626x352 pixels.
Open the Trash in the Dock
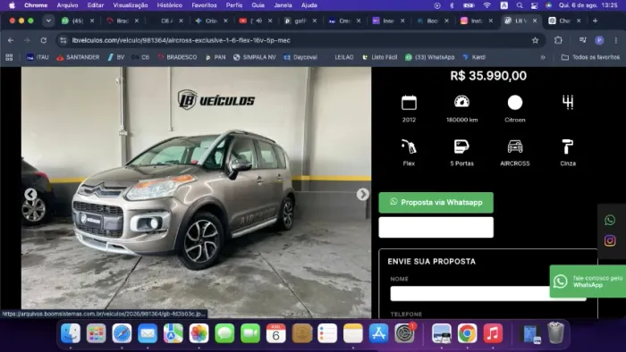555,333
